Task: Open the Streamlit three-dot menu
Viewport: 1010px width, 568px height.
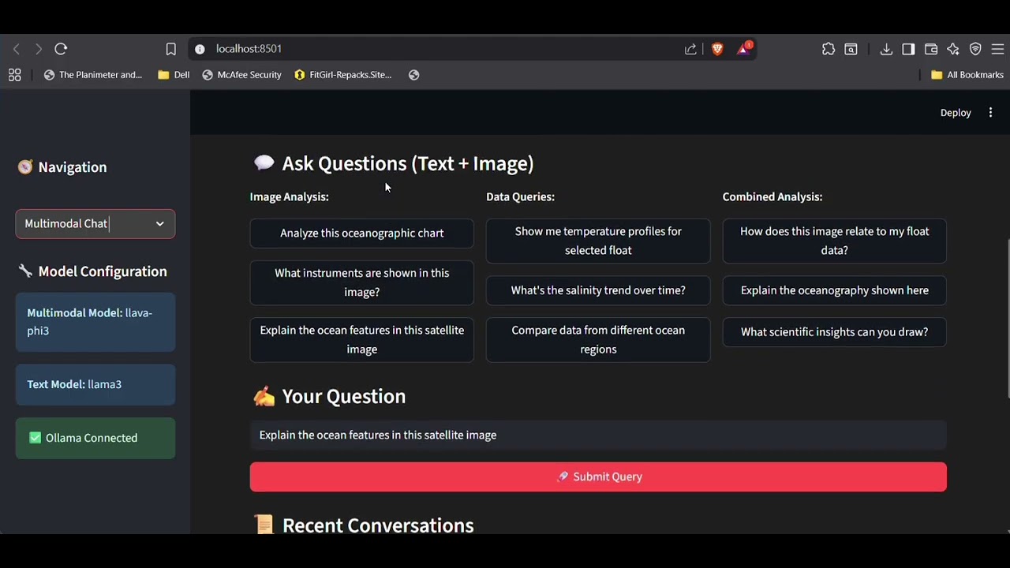Action: [990, 113]
